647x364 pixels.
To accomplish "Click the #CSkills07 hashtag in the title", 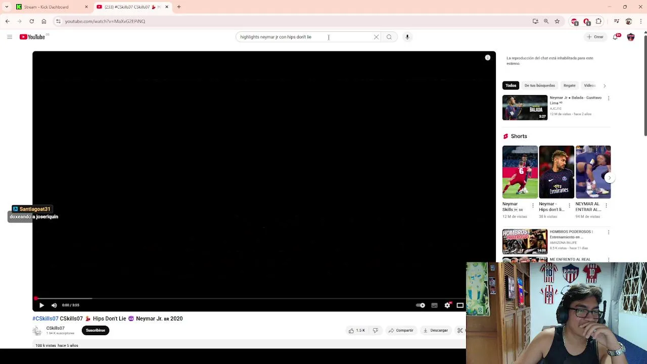I will tap(45, 319).
